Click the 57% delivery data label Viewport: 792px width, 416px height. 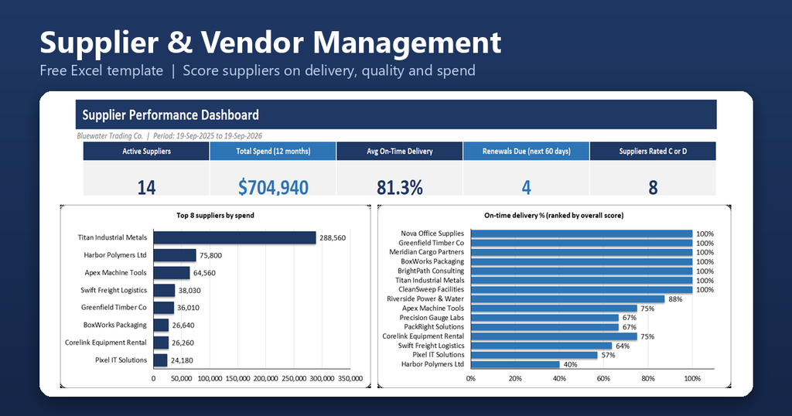pos(608,355)
